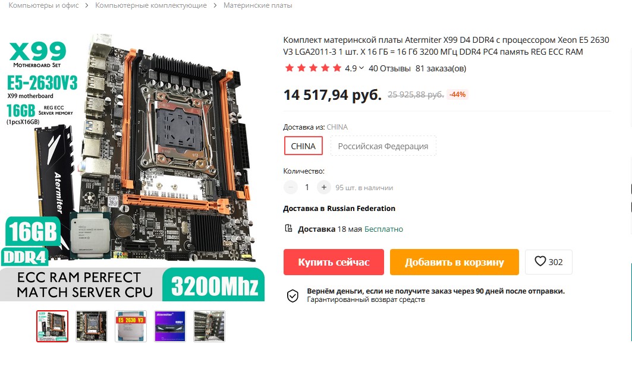
Task: Open Компьютеры и офис breadcrumb
Action: 43,5
